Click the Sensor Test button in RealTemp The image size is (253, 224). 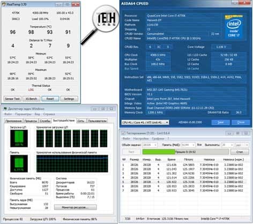(x=12, y=99)
